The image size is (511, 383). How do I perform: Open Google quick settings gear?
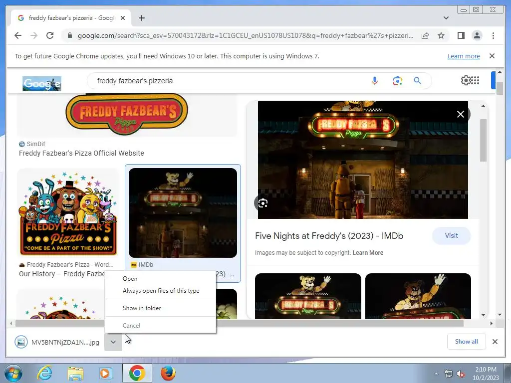466,80
